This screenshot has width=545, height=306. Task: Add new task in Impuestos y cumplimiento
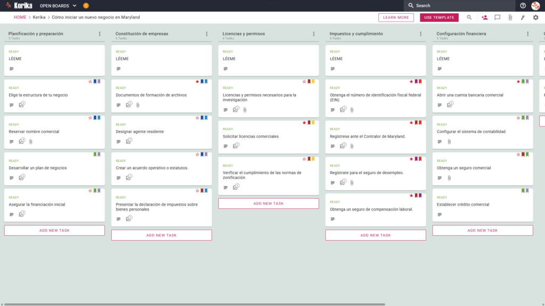point(376,235)
